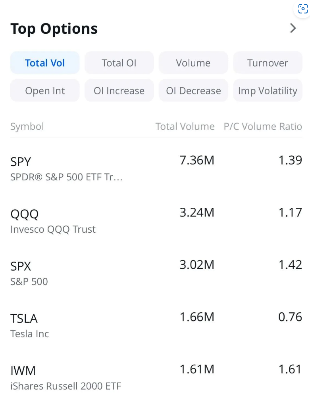310x394 pixels.
Task: Sort by the Total Volume column header
Action: (x=185, y=126)
